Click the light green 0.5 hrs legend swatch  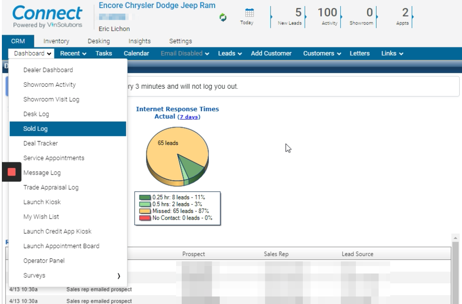click(145, 204)
